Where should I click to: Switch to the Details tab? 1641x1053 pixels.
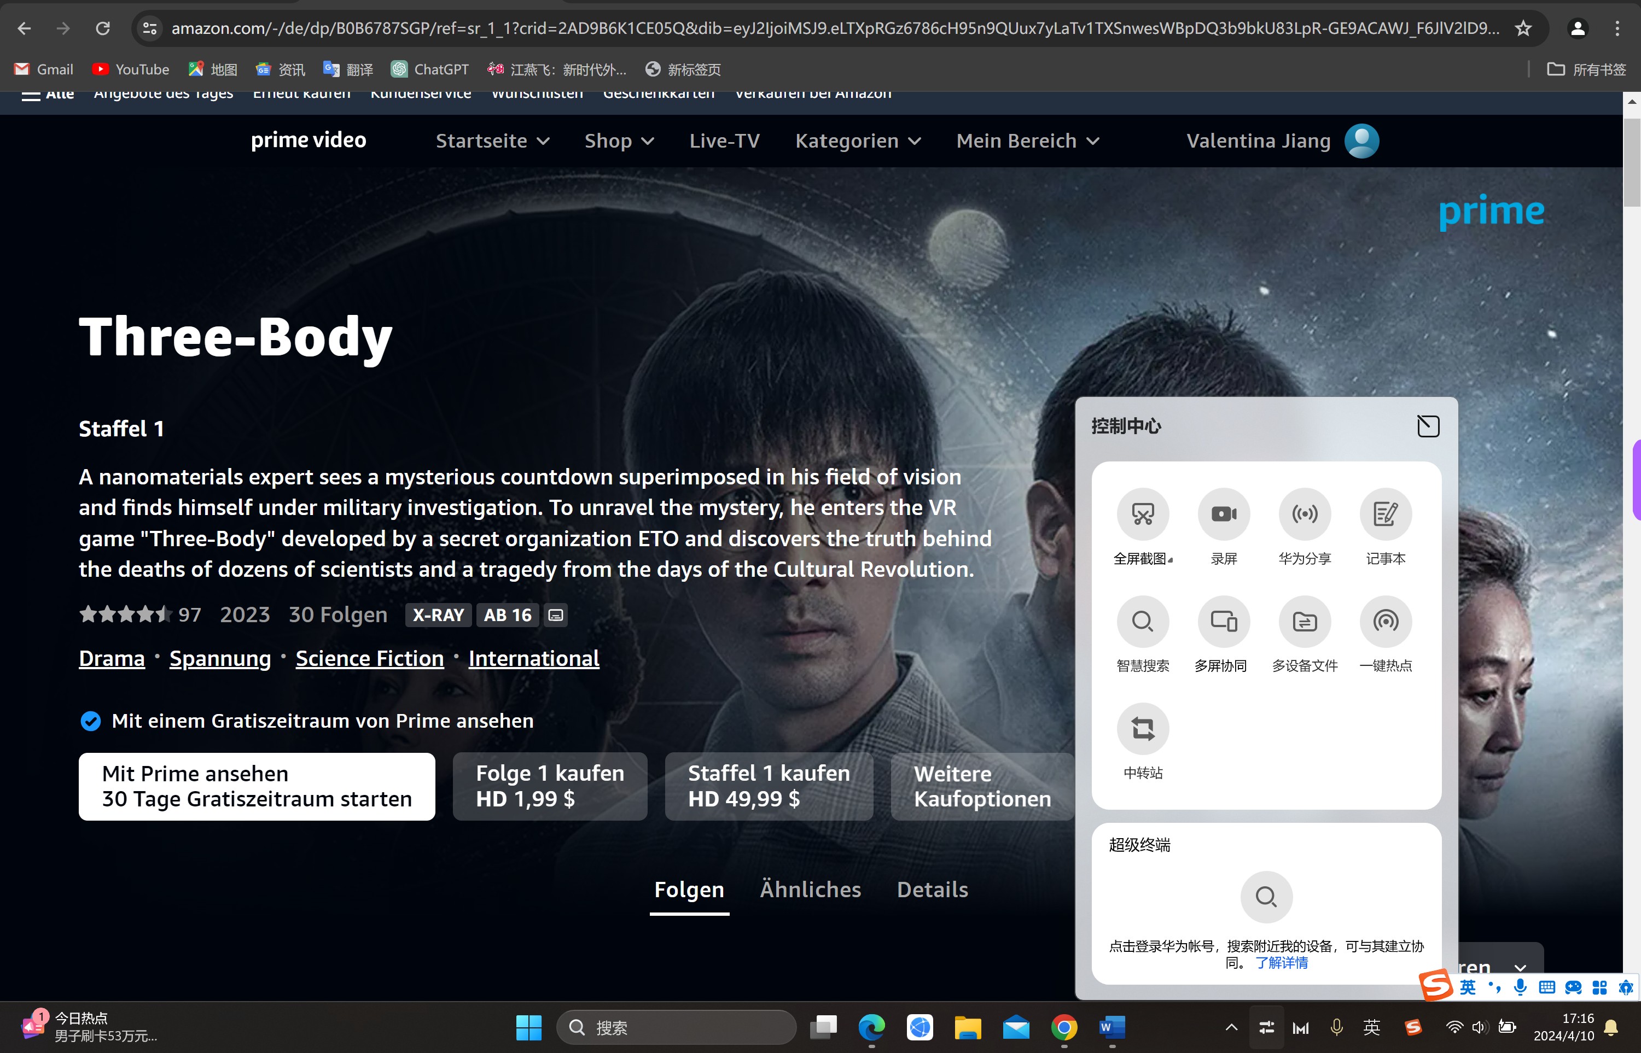click(x=932, y=890)
